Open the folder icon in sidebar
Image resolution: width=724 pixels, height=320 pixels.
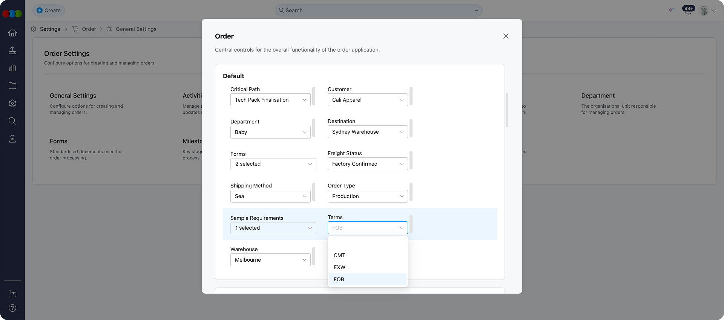coord(12,86)
